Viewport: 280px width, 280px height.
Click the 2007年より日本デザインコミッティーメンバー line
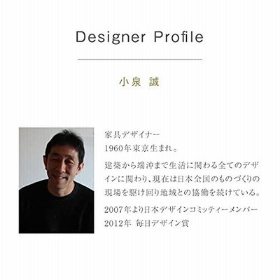[x=181, y=209]
